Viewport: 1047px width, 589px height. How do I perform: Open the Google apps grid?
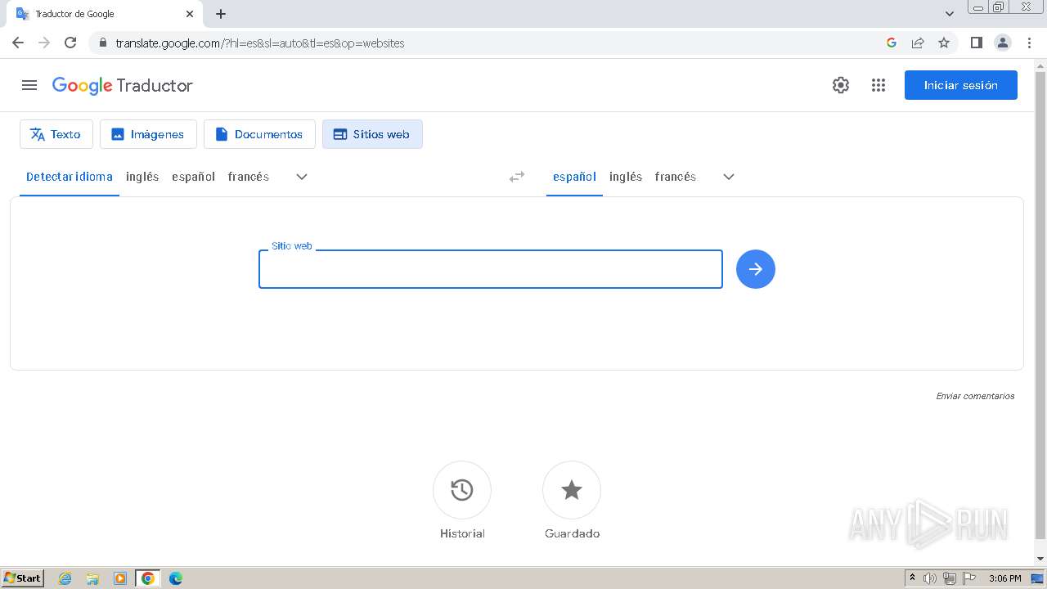coord(878,85)
